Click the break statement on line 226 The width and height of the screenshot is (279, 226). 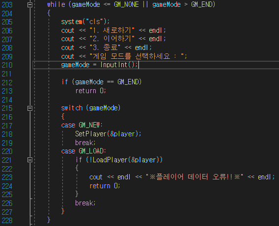(85, 203)
